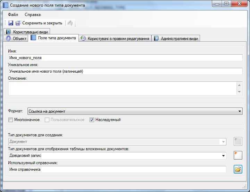
Task: Open the Файл menu
Action: 13,15
